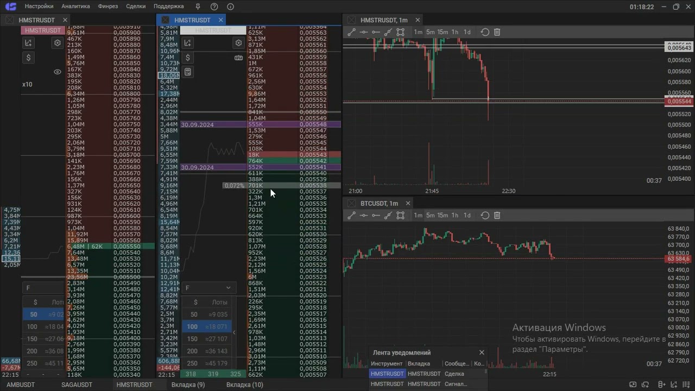Open gear settings in left order book panel
Image resolution: width=695 pixels, height=391 pixels.
[58, 43]
